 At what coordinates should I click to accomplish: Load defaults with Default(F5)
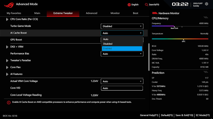(167, 115)
